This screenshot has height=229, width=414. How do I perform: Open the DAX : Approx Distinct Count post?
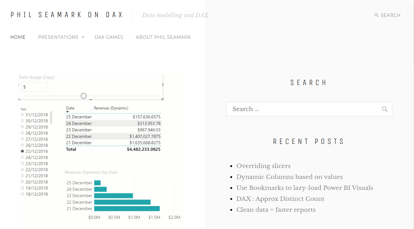pyautogui.click(x=280, y=199)
